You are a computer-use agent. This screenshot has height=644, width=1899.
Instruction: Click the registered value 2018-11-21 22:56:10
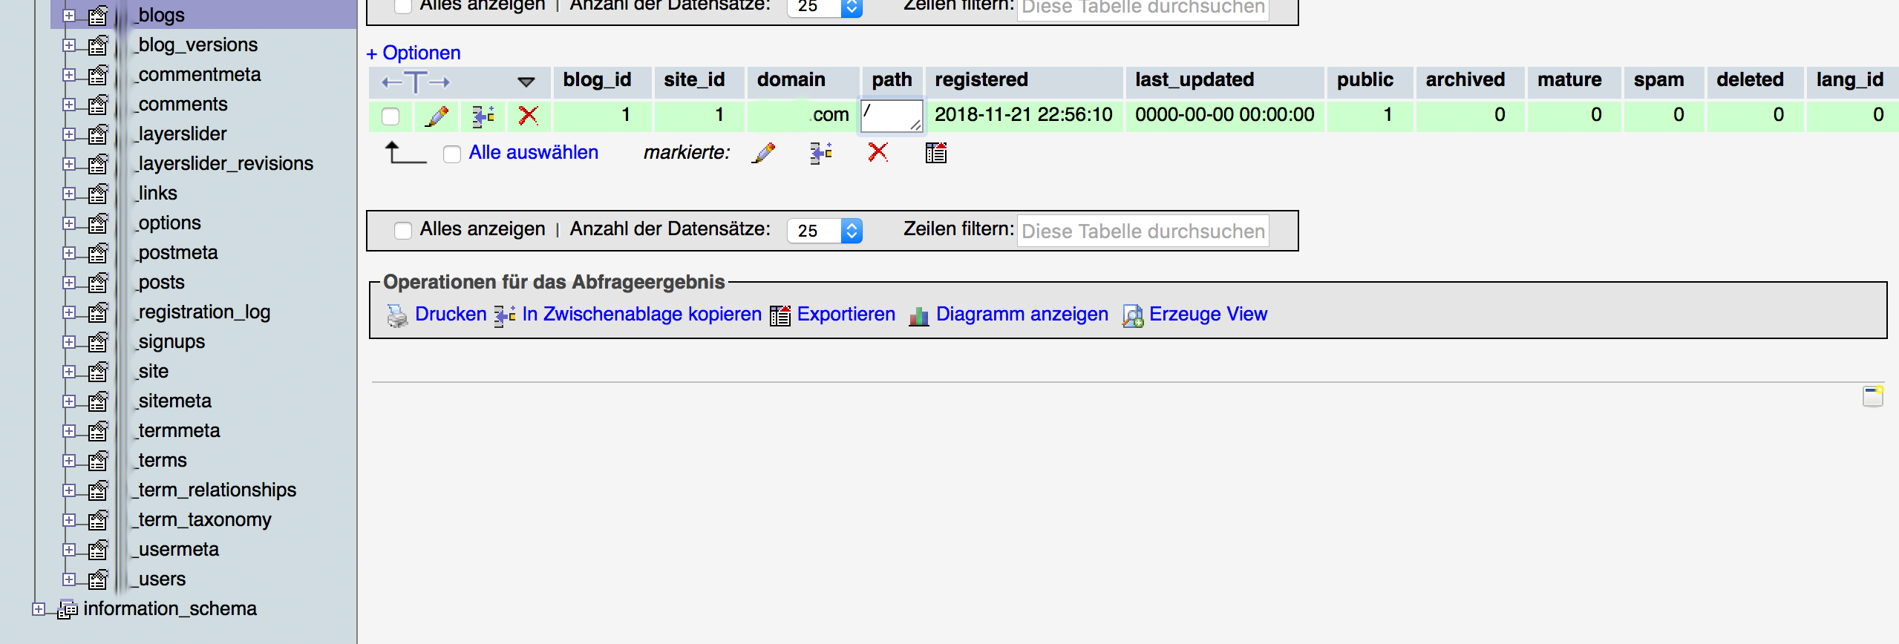(x=1023, y=115)
